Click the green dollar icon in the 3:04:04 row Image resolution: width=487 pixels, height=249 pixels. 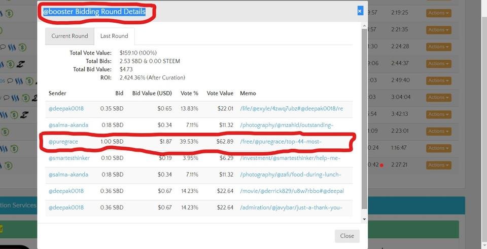(25, 98)
